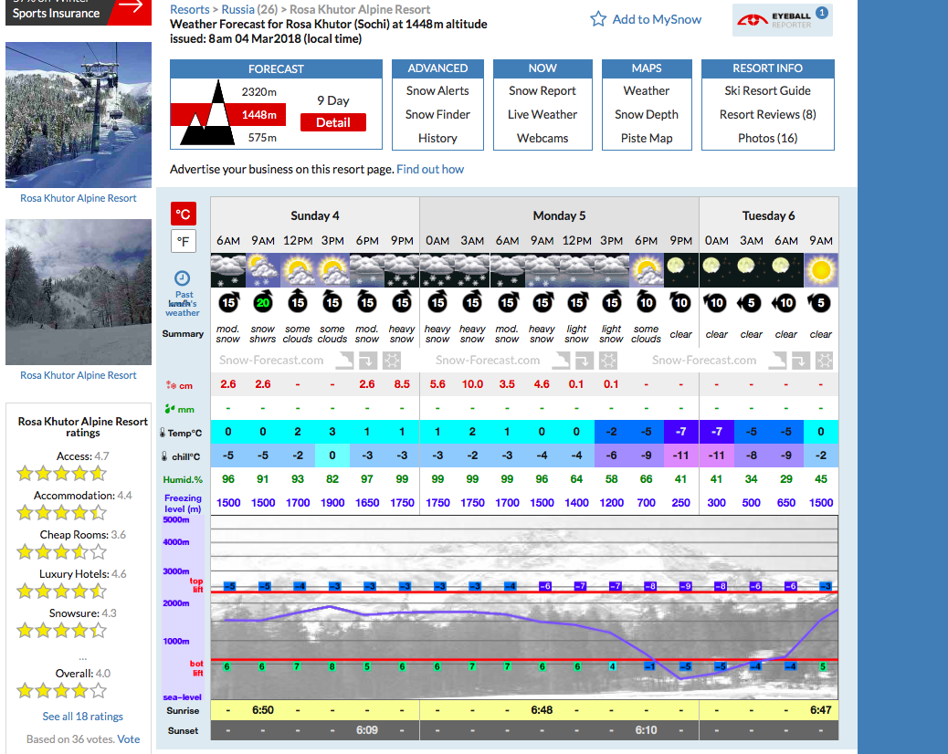Click the Monday 9PM clear moon weather icon

pos(680,270)
